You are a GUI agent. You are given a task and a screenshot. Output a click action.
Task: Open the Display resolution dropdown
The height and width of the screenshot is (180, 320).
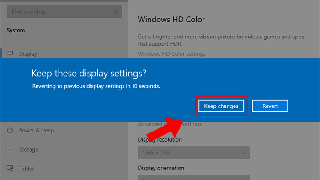[193, 153]
